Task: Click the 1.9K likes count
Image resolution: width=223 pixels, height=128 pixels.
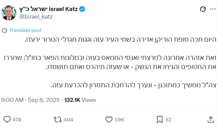Action: click(x=120, y=119)
